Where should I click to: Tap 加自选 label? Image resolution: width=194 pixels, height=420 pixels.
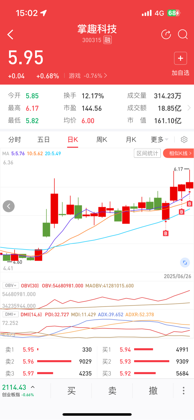[180, 73]
